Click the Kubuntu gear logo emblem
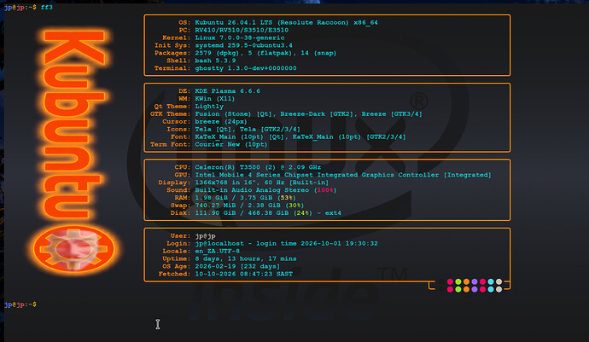Screen dimensions: 589x342 pyautogui.click(x=74, y=248)
